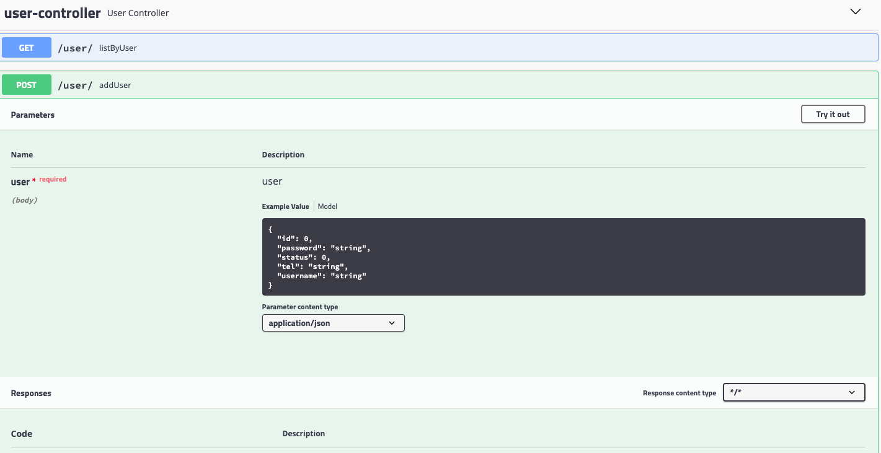This screenshot has width=881, height=453.
Task: Click the 'Parameters' section heading
Action: pos(33,115)
